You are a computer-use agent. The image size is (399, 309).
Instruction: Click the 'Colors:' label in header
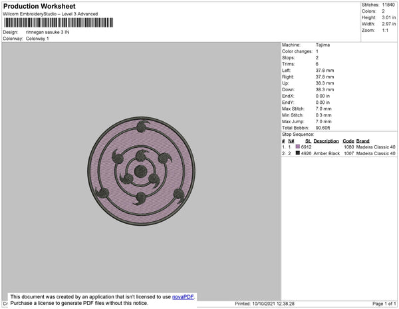tap(368, 11)
